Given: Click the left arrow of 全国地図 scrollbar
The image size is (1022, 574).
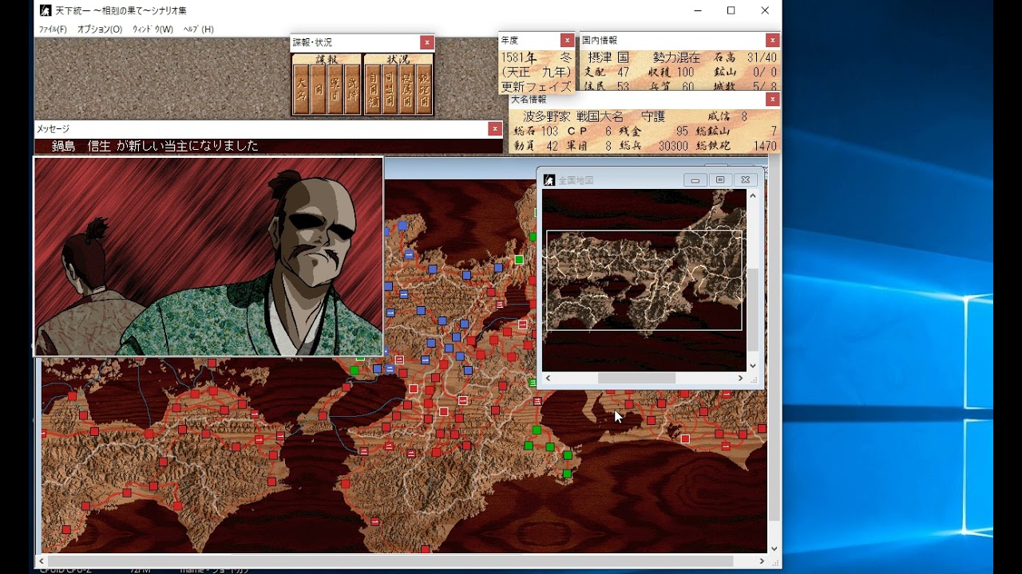Looking at the screenshot, I should pos(548,378).
